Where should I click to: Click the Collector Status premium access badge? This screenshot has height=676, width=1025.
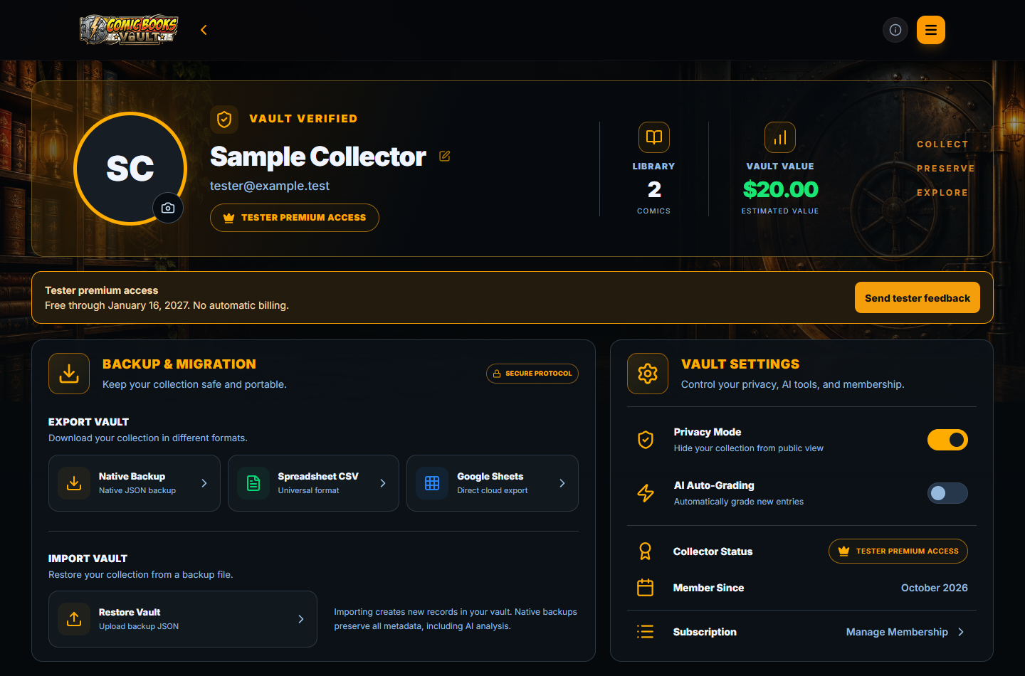pos(898,551)
